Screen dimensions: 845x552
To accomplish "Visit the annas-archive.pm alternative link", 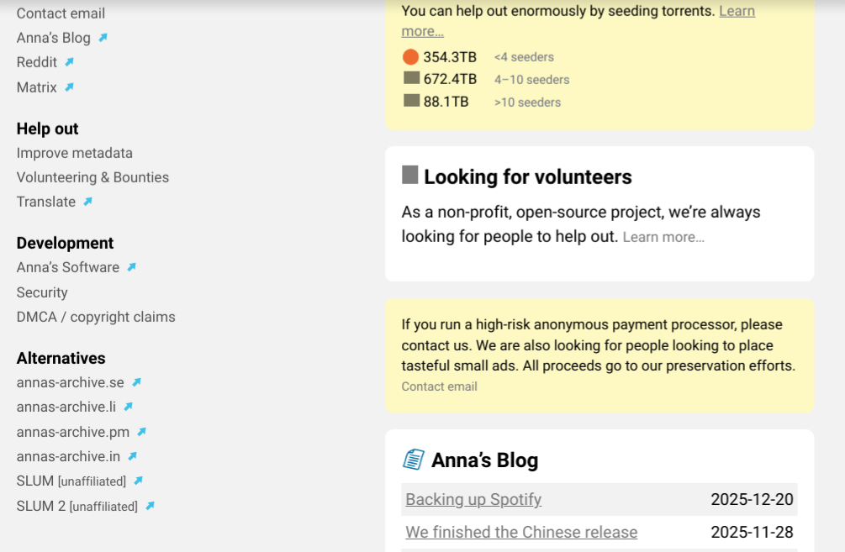I will click(73, 432).
